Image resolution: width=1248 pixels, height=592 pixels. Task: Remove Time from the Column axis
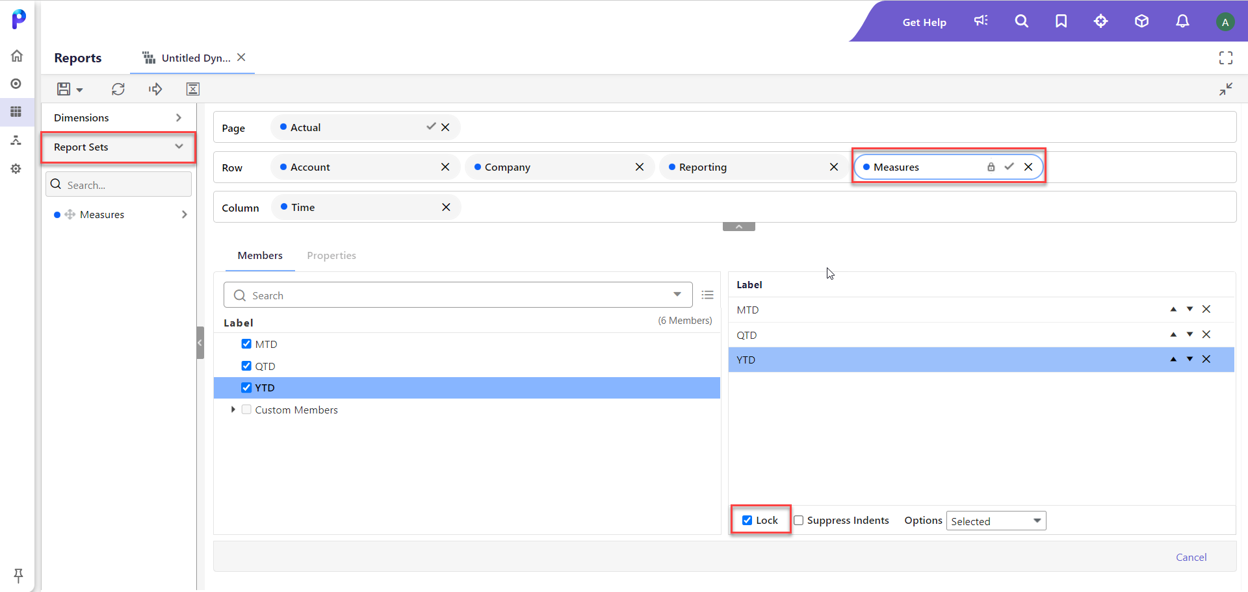click(446, 207)
